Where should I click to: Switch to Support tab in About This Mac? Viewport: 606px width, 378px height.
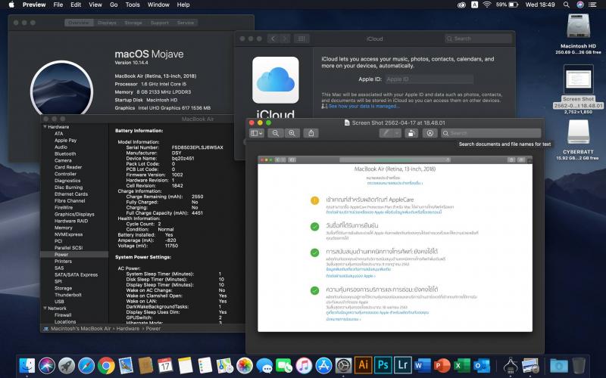pos(160,23)
